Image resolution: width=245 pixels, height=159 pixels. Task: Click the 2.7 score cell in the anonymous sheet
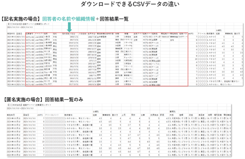(x=129, y=125)
